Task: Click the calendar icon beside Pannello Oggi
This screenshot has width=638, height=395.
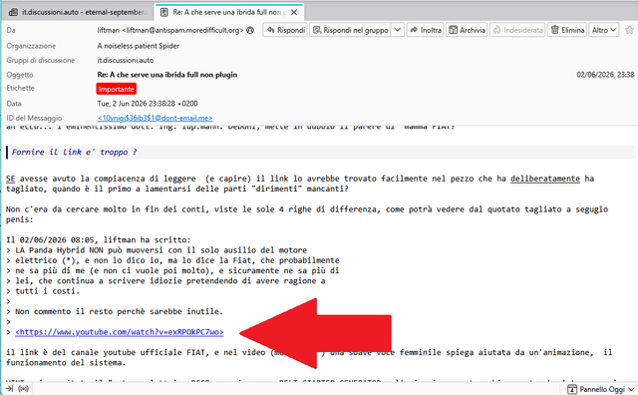Action: point(571,389)
